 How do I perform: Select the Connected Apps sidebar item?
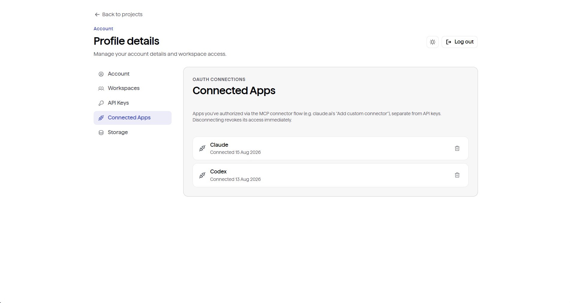pos(132,118)
